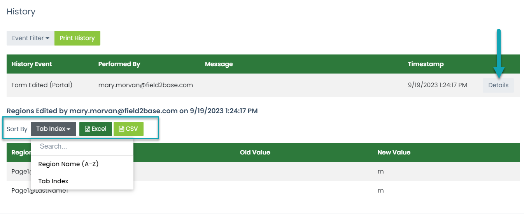The width and height of the screenshot is (524, 214).
Task: Click the Message column header
Action: (219, 64)
